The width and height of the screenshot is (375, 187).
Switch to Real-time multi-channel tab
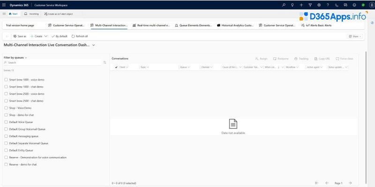(151, 25)
